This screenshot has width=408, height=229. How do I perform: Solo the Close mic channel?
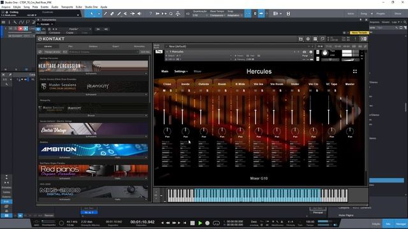(171, 90)
